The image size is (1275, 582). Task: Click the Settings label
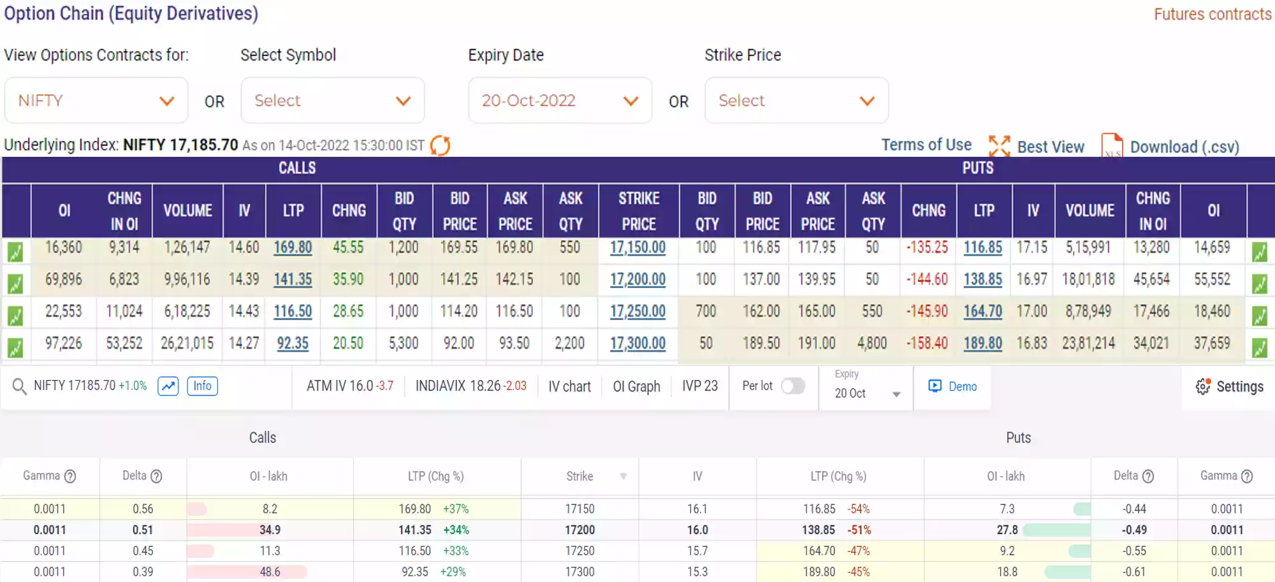pos(1240,386)
